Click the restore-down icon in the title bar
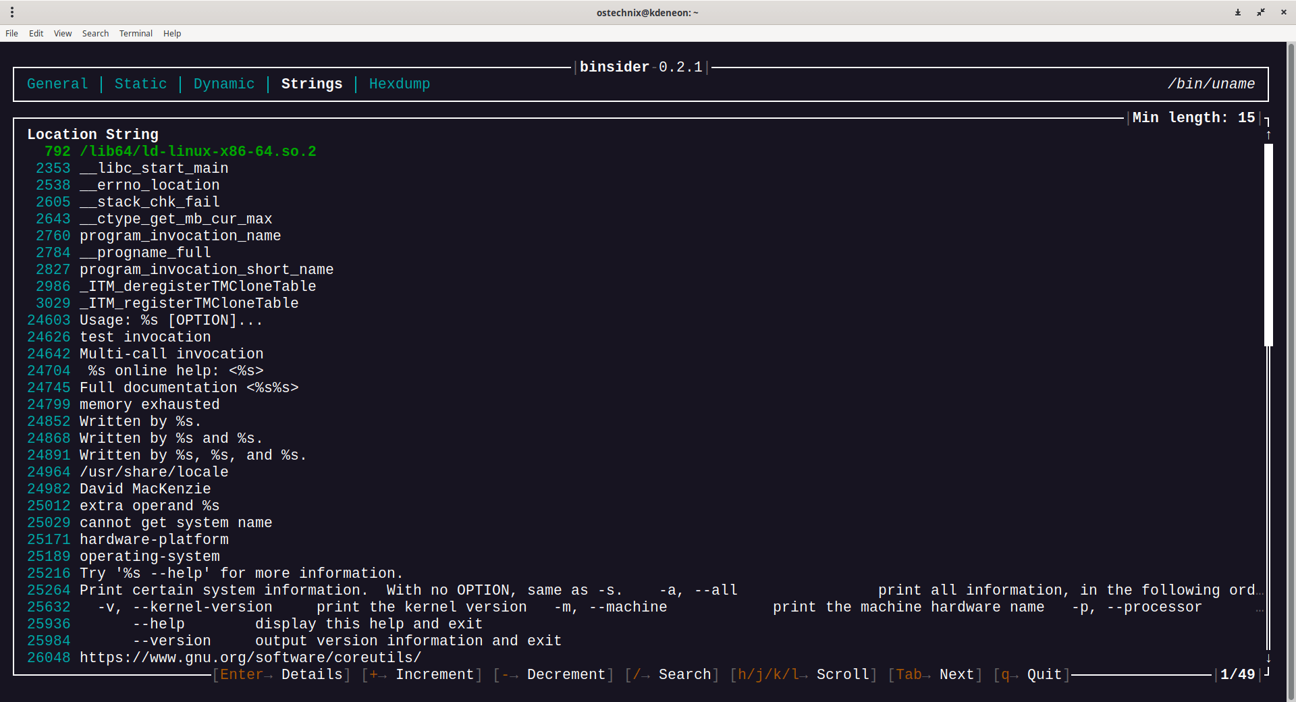1296x702 pixels. [1261, 12]
